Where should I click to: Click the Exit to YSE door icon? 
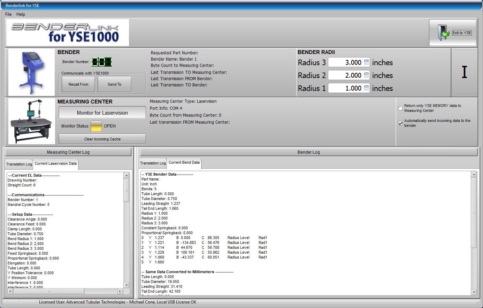coord(443,33)
